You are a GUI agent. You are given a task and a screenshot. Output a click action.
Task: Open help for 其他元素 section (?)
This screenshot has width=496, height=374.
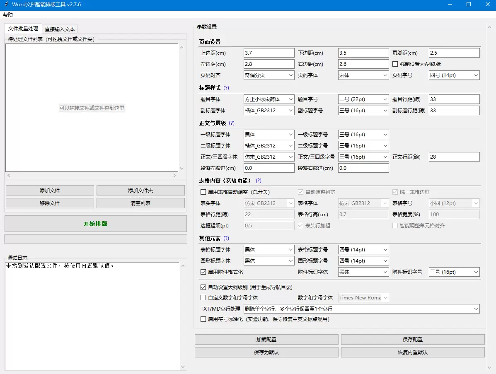[x=226, y=238]
